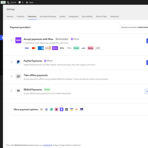Click the Google Pay logo
The height and width of the screenshot is (148, 148).
(69, 48)
